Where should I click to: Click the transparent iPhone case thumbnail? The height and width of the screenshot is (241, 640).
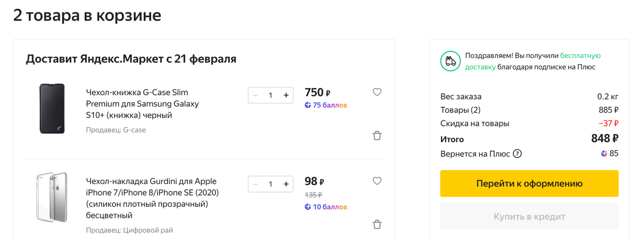pos(52,198)
